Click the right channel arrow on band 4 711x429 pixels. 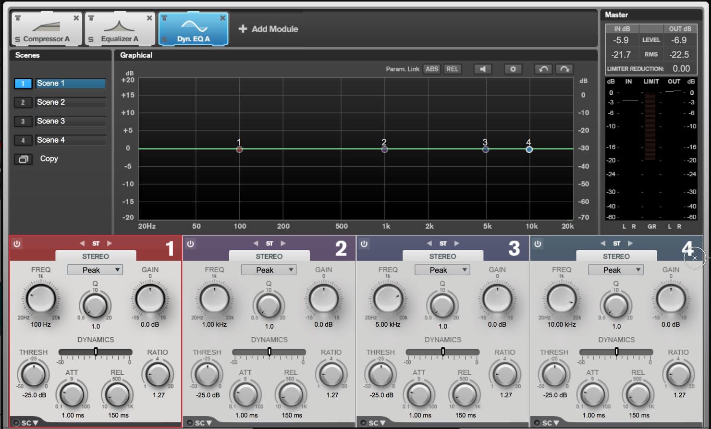(x=630, y=244)
